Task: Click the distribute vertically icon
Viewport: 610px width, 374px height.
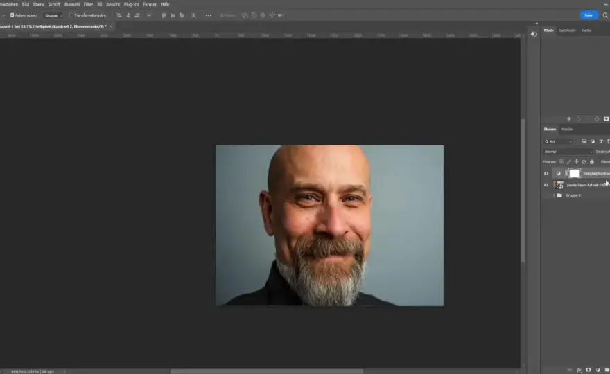Action: (149, 15)
